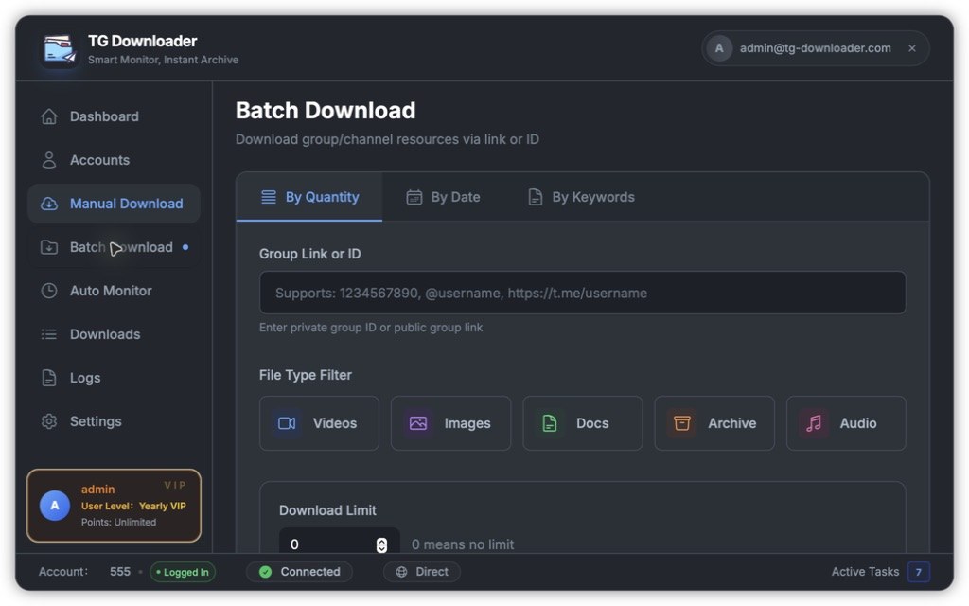Click the Accounts person icon

click(49, 160)
